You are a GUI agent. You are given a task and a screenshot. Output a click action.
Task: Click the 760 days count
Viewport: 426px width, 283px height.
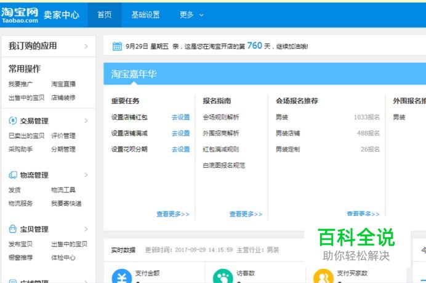pos(255,45)
